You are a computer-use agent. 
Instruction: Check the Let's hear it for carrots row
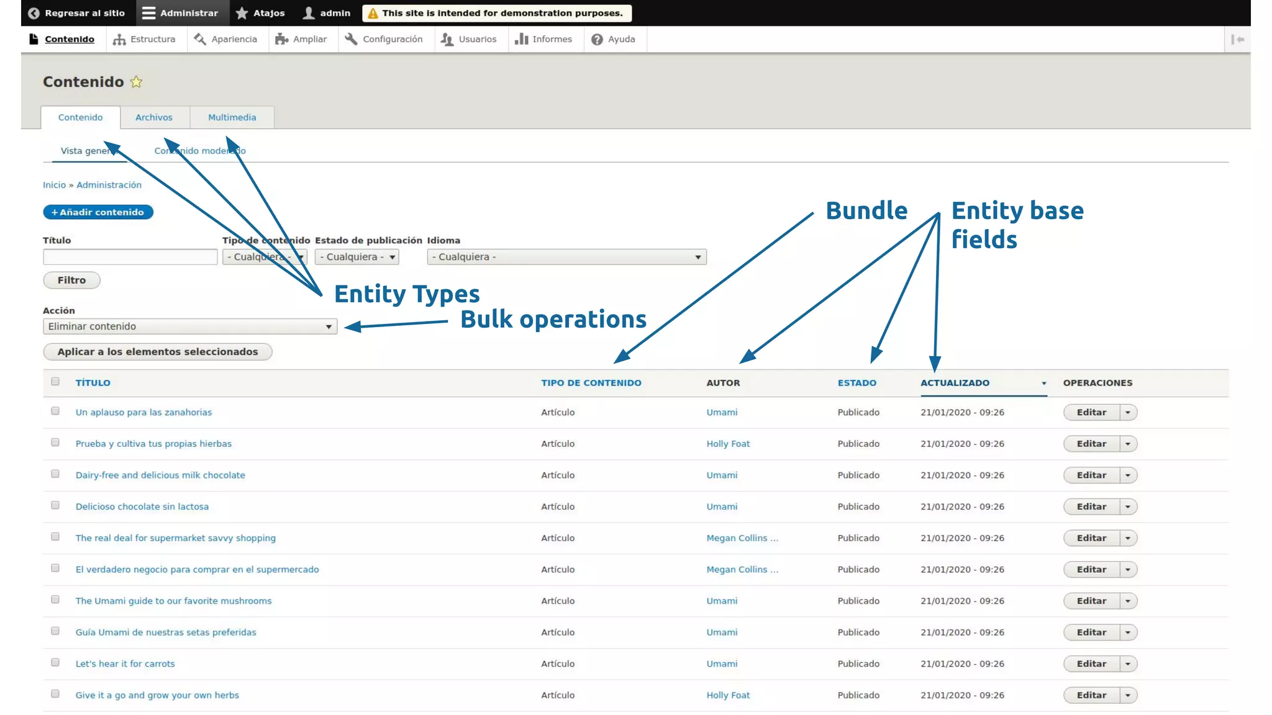tap(55, 662)
